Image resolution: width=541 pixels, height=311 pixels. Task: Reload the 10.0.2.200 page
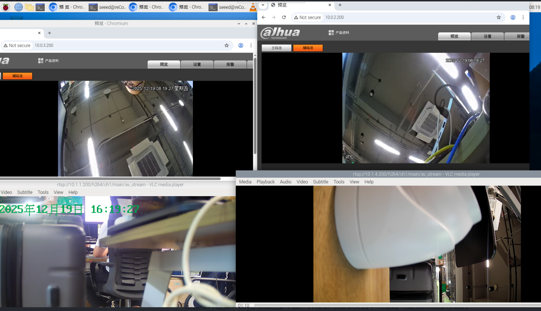pos(284,17)
